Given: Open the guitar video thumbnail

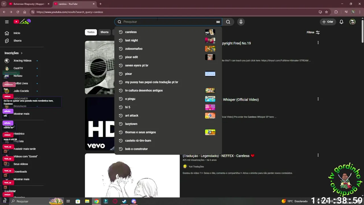Looking at the screenshot, I should (100, 67).
